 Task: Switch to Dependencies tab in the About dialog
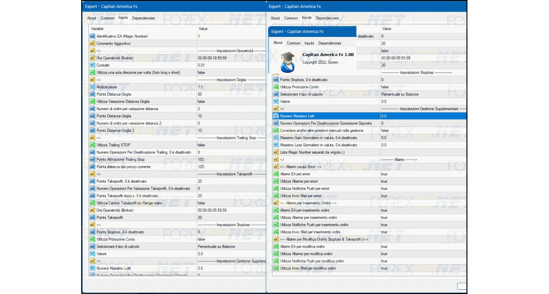pos(329,43)
